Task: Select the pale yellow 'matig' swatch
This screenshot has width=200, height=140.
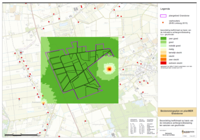Action: [x=163, y=49]
